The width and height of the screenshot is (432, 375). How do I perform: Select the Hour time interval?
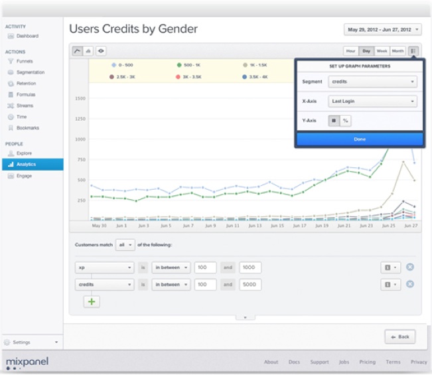[x=351, y=51]
